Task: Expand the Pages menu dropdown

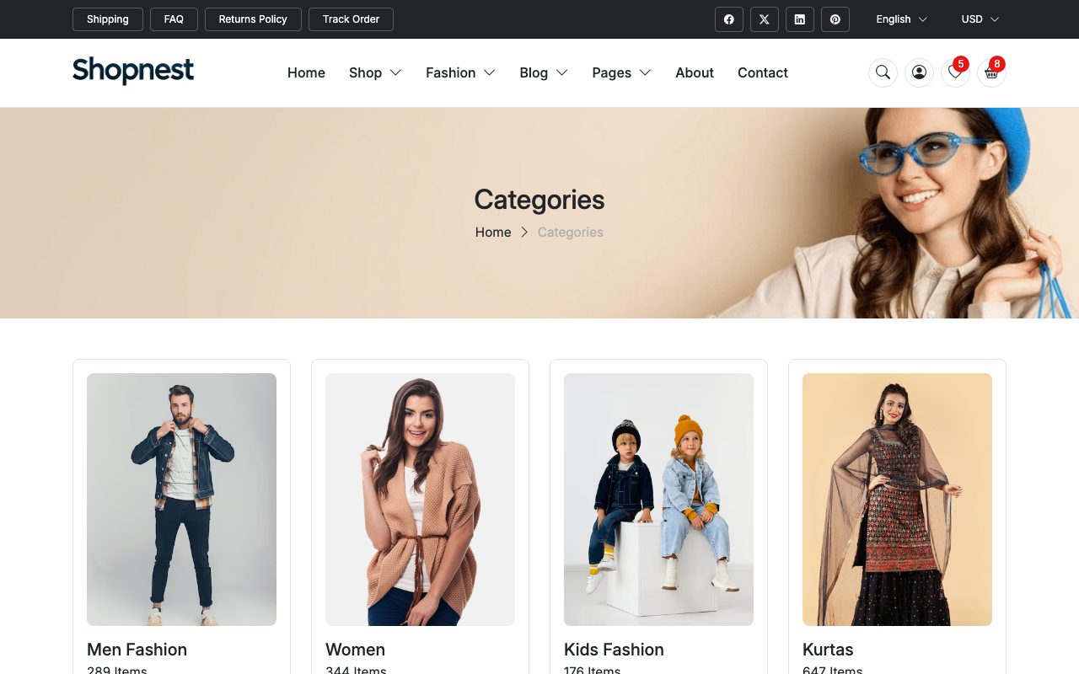Action: pyautogui.click(x=621, y=72)
